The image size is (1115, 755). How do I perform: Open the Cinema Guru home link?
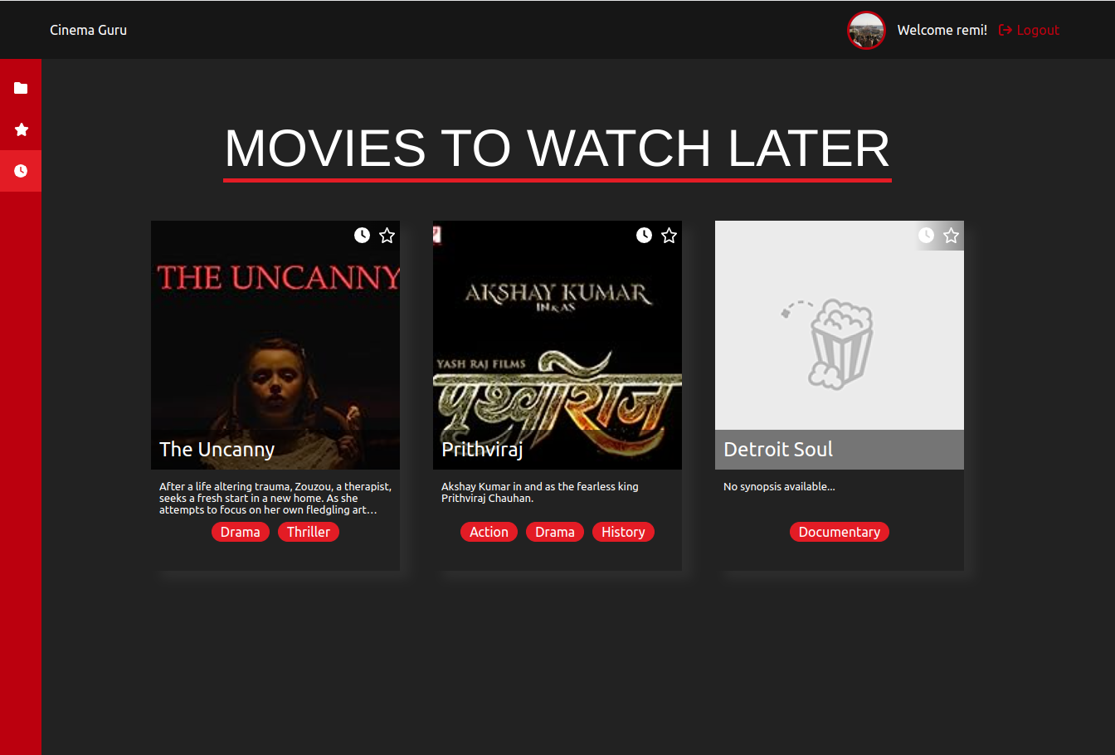coord(88,30)
